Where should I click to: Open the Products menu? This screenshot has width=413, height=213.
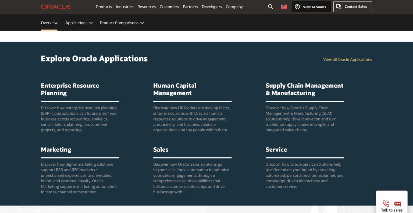(x=104, y=7)
